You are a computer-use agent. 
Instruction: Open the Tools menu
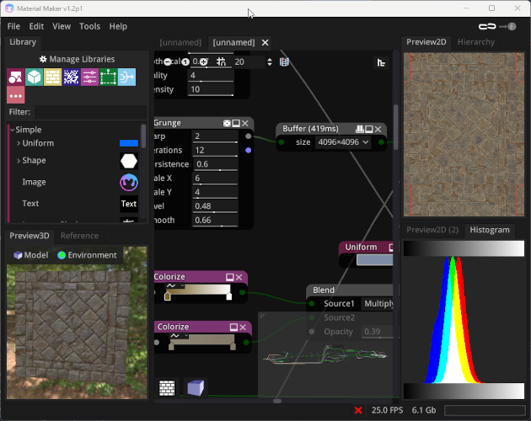pyautogui.click(x=89, y=26)
